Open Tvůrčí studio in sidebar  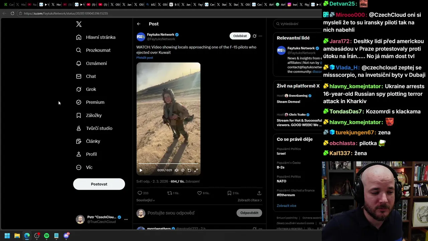[94, 128]
